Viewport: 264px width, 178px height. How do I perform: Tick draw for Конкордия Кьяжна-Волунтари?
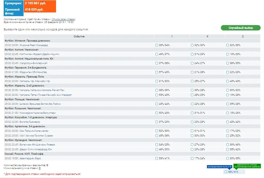[192, 113]
